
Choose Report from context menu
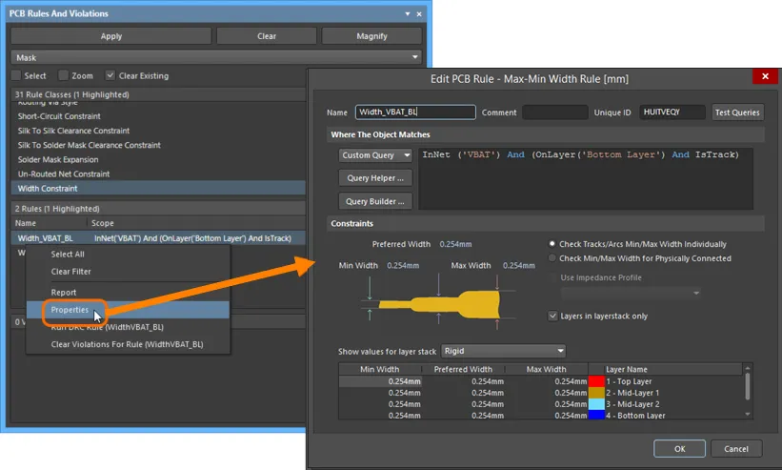[x=63, y=293]
